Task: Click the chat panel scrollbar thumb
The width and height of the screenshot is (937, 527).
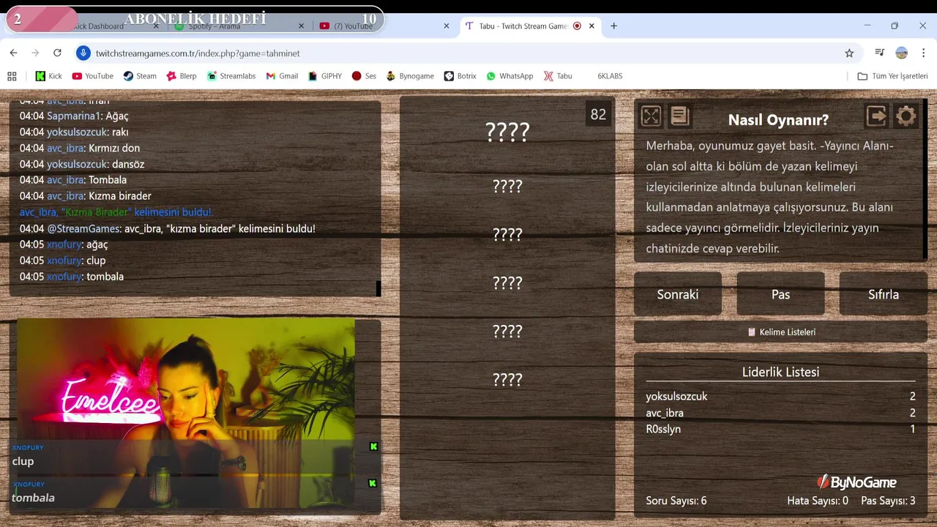Action: (378, 288)
